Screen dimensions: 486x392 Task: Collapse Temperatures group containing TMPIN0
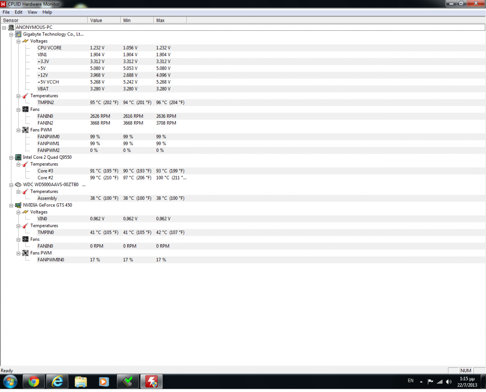point(18,226)
